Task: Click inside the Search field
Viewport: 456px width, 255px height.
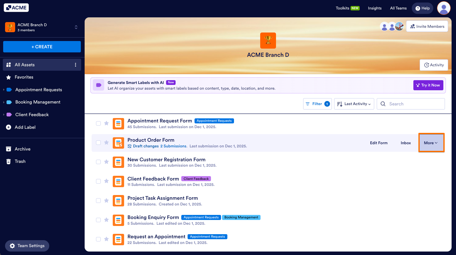Action: pyautogui.click(x=411, y=104)
